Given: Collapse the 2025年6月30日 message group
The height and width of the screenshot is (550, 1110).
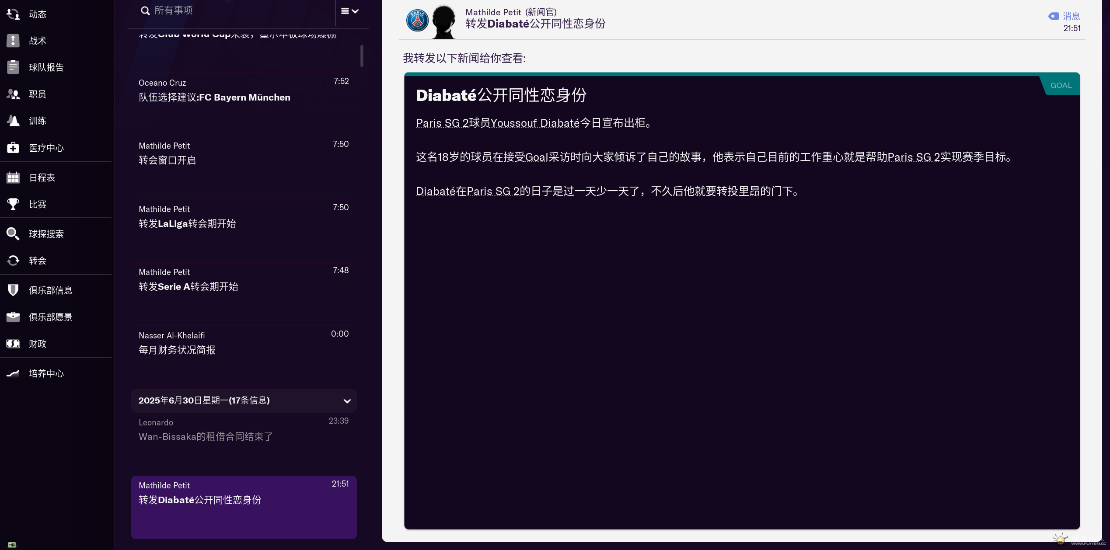Looking at the screenshot, I should pos(347,401).
